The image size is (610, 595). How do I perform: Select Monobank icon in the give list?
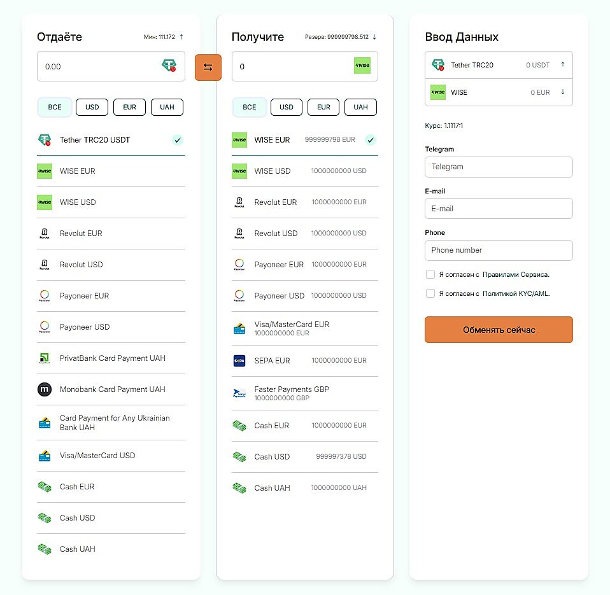pos(44,389)
